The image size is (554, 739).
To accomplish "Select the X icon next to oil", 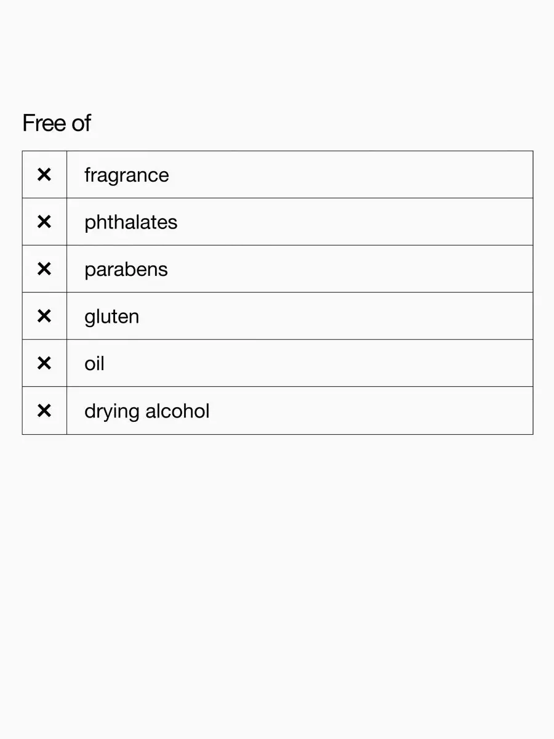I will (44, 363).
